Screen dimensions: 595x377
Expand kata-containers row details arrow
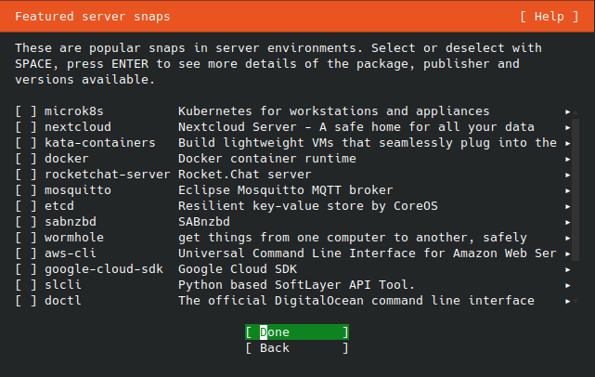point(568,144)
